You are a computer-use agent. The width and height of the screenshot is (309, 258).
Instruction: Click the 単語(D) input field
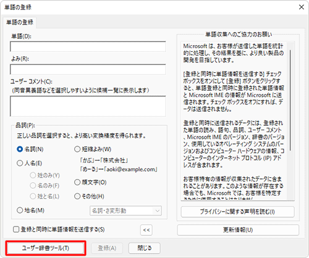pyautogui.click(x=88, y=46)
